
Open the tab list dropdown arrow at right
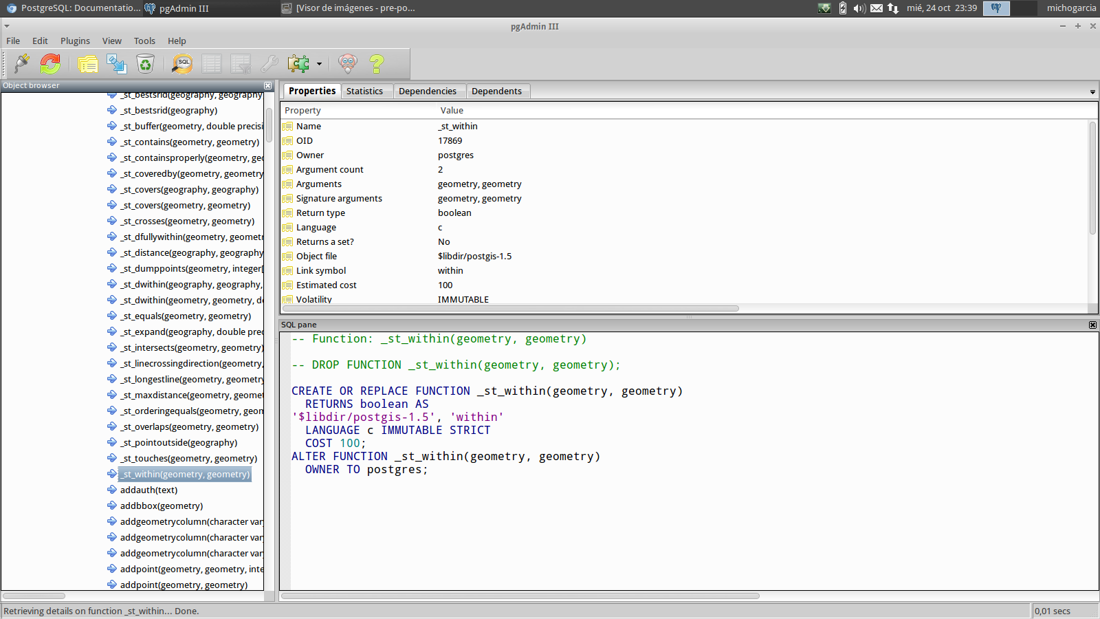point(1092,92)
